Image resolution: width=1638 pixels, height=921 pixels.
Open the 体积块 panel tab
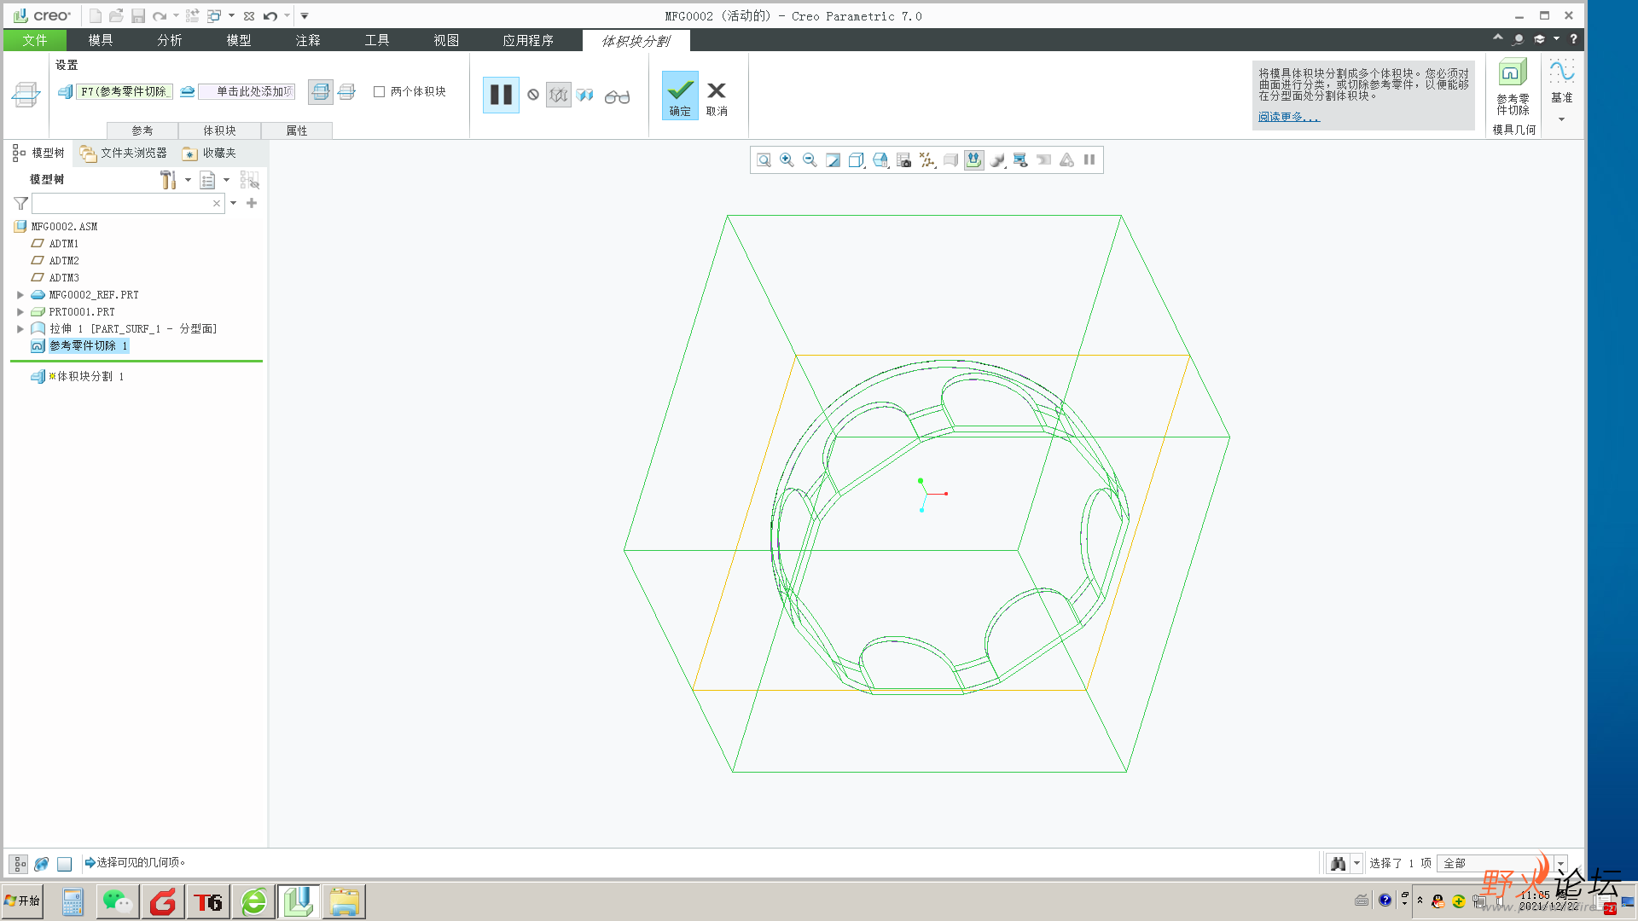click(x=219, y=130)
